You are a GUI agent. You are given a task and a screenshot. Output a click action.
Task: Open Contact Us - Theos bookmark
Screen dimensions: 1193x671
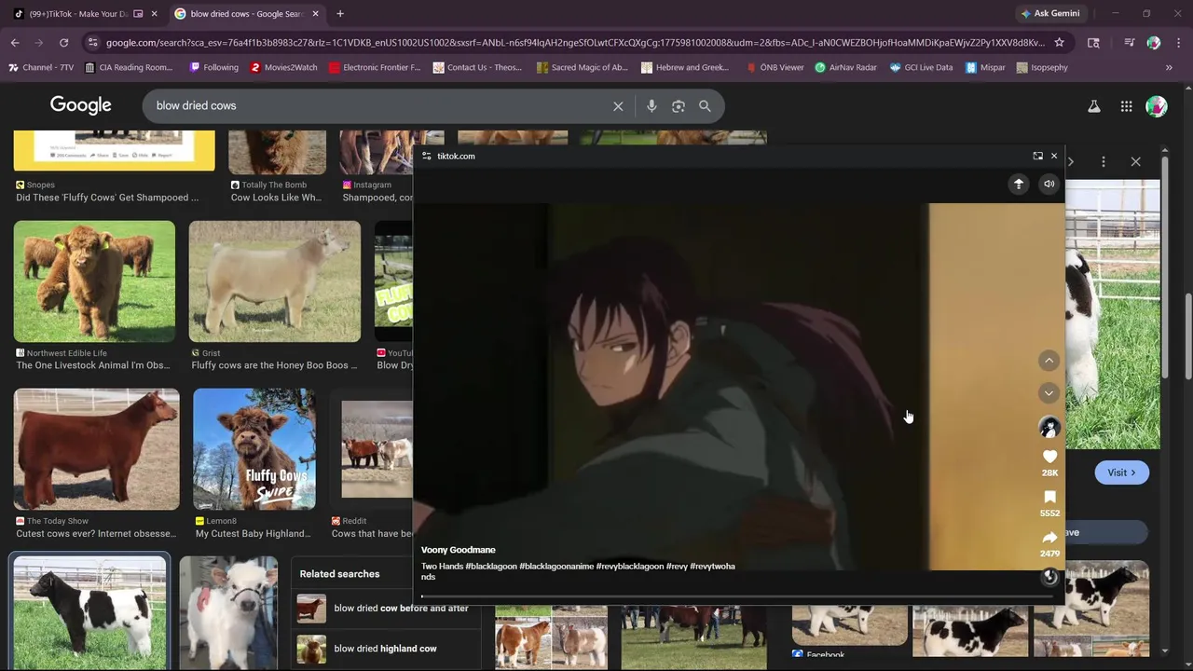click(x=476, y=67)
